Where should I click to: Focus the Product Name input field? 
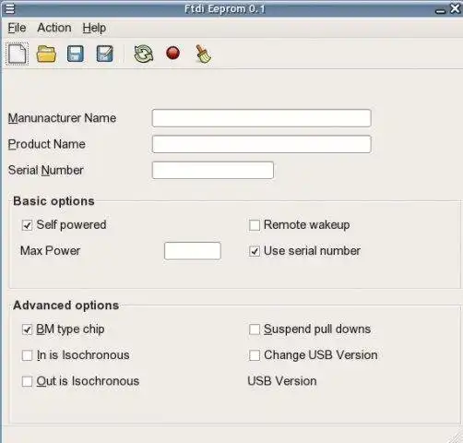262,144
